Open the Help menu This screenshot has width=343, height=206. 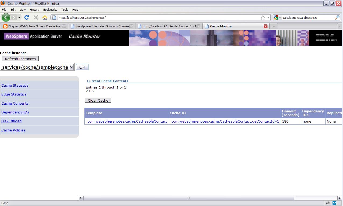(x=75, y=10)
